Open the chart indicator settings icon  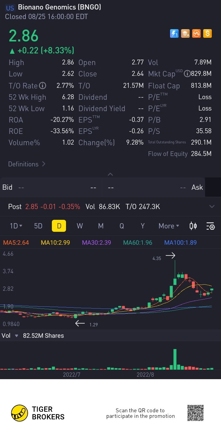(211, 226)
